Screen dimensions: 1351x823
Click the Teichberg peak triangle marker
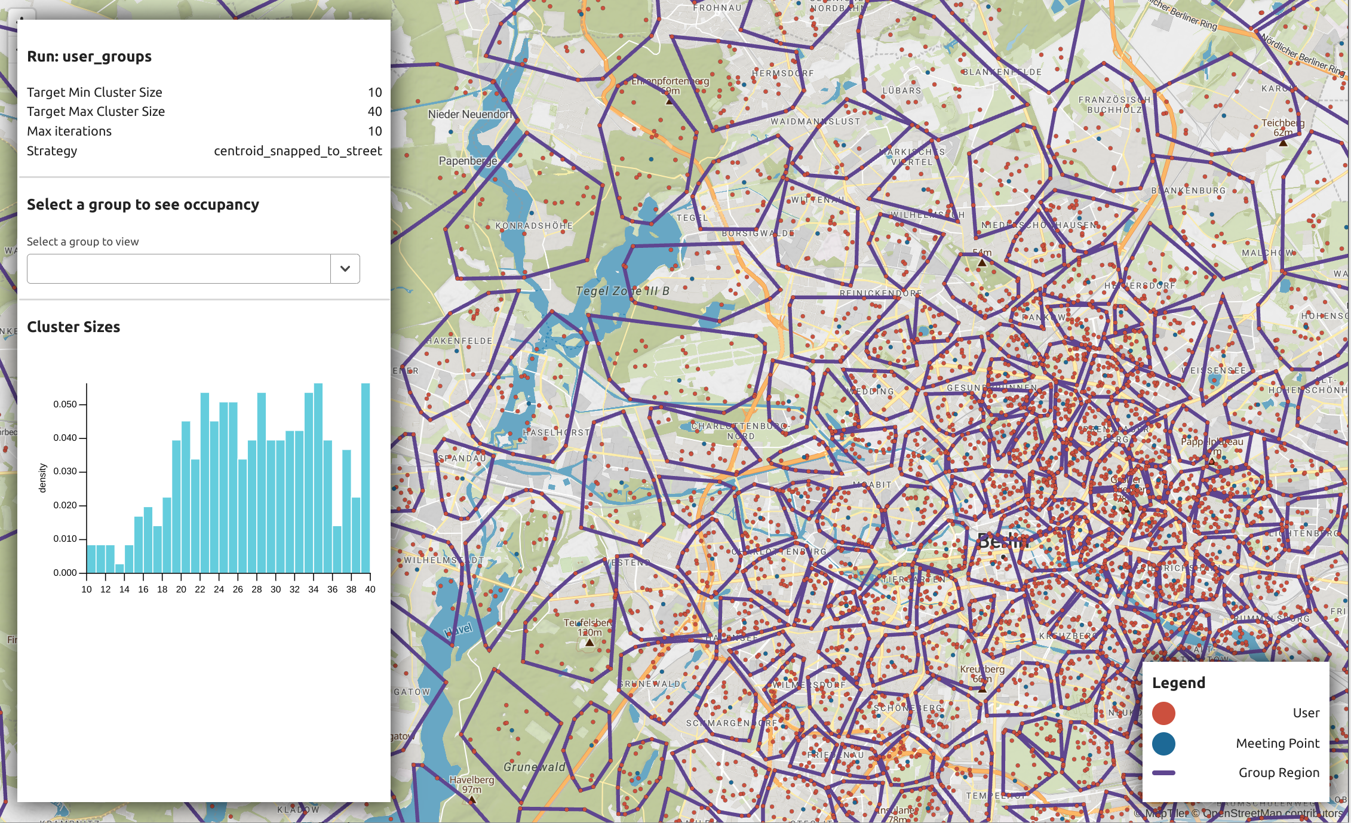pos(1283,142)
